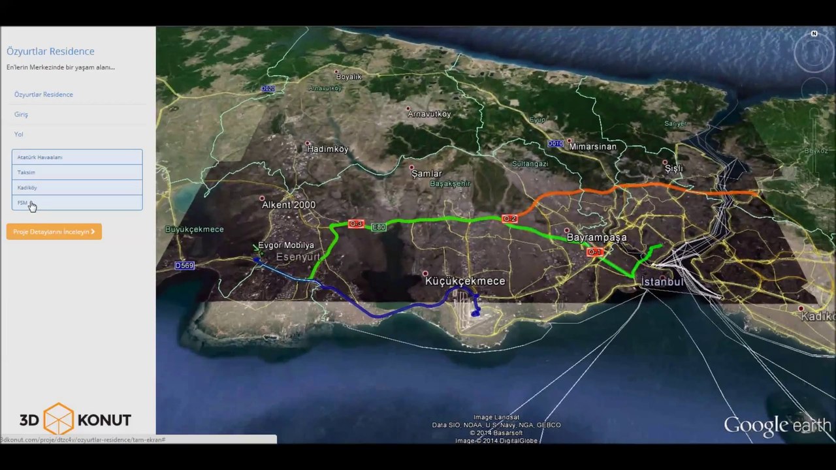Viewport: 836px width, 470px height.
Task: Click the En'lerin Merkezinde tagline text
Action: [61, 67]
